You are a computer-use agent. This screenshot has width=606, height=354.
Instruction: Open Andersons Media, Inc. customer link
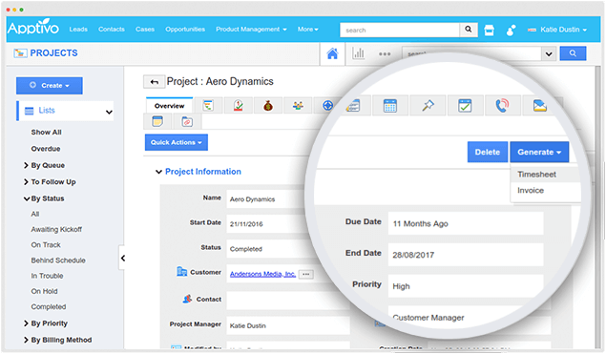pyautogui.click(x=262, y=274)
